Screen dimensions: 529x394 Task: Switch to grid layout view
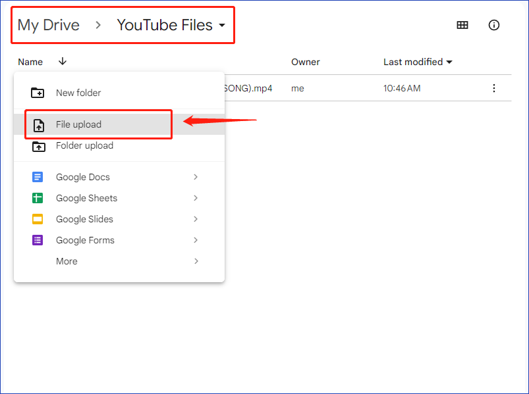462,25
